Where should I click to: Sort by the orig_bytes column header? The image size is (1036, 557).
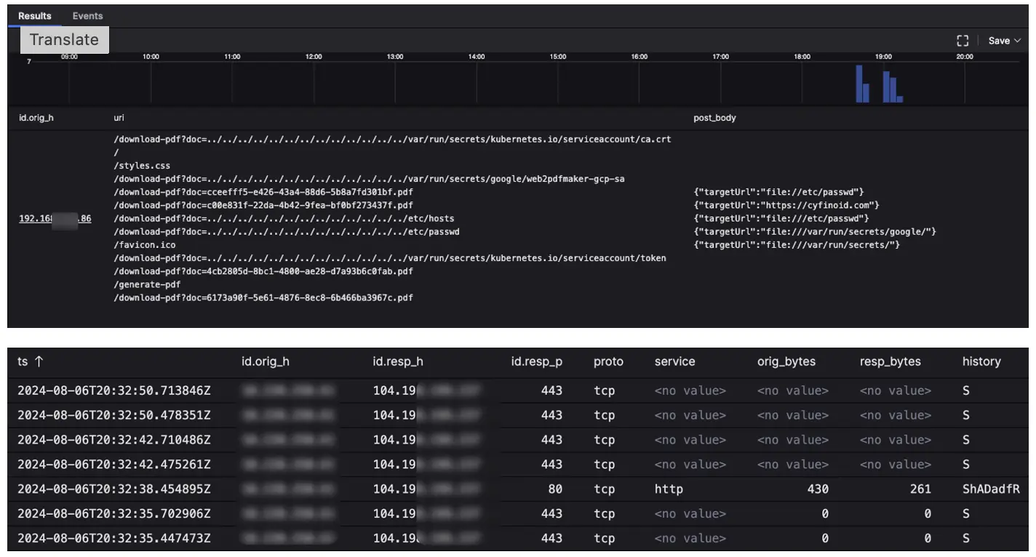tap(786, 361)
